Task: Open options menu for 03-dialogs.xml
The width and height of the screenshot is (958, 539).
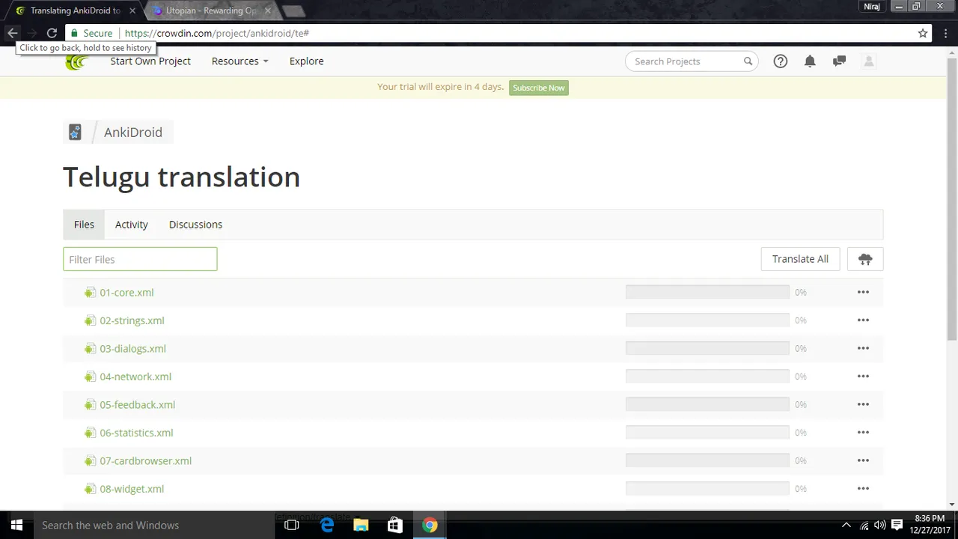Action: [863, 349]
